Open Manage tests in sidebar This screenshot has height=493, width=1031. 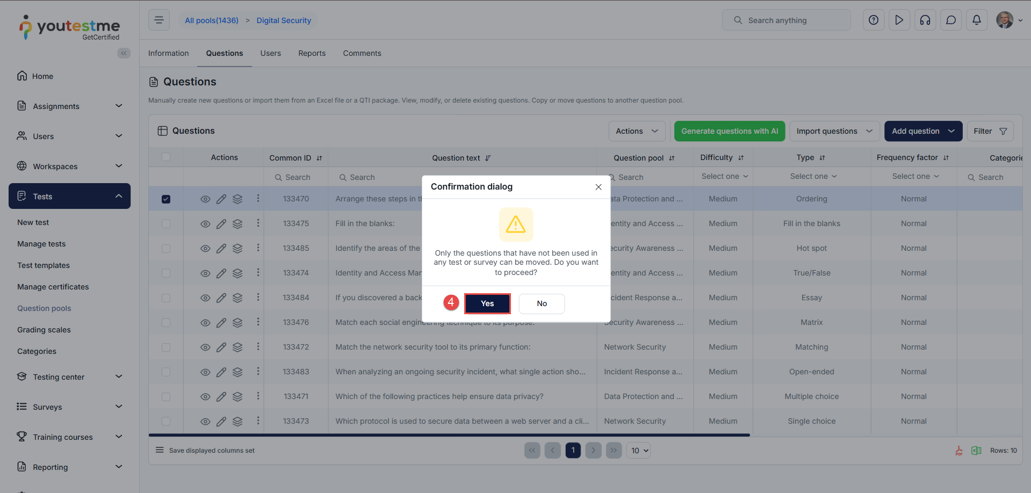(x=41, y=244)
